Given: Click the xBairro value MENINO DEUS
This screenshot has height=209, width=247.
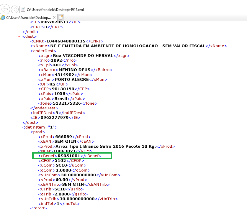Looking at the screenshot, I should point(74,70).
